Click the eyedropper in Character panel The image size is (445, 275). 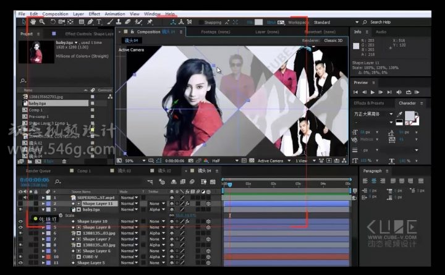point(400,114)
